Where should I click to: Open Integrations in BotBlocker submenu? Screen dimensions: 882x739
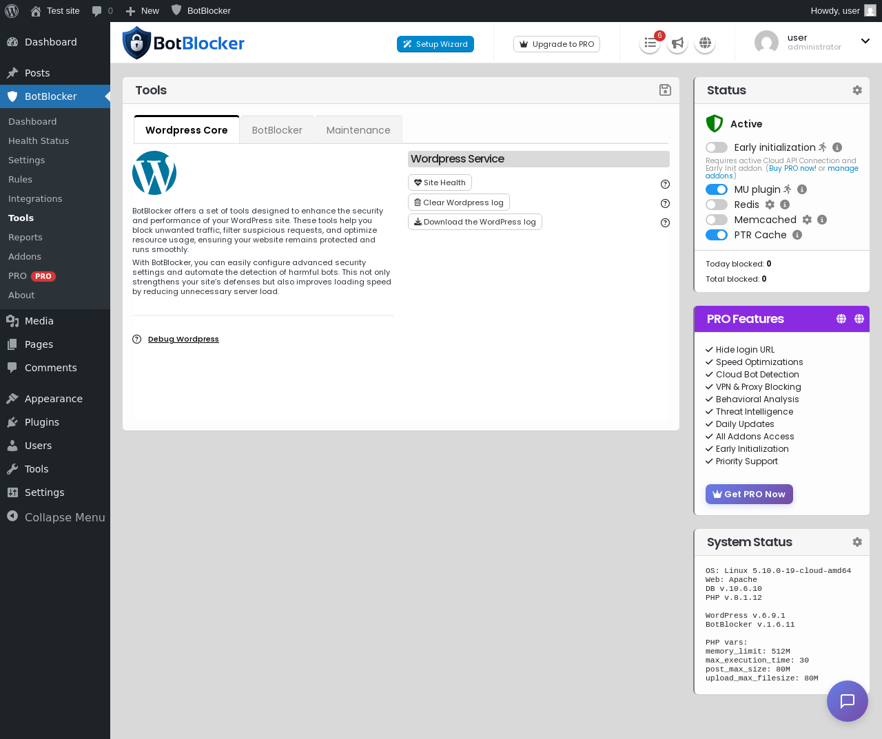click(35, 198)
